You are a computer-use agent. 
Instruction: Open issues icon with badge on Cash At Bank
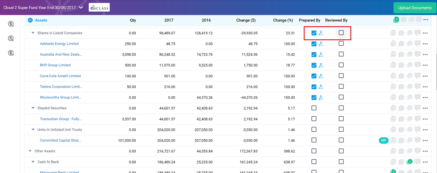click(410, 162)
